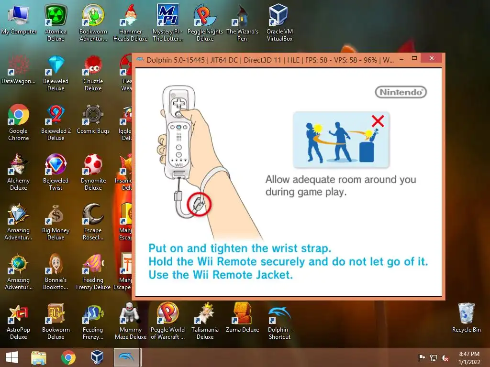Open the clock showing 8:47 PM
The height and width of the screenshot is (367, 490).
click(x=469, y=357)
